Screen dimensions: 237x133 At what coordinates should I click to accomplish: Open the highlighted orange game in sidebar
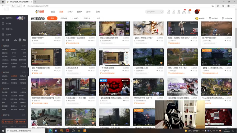[14, 76]
